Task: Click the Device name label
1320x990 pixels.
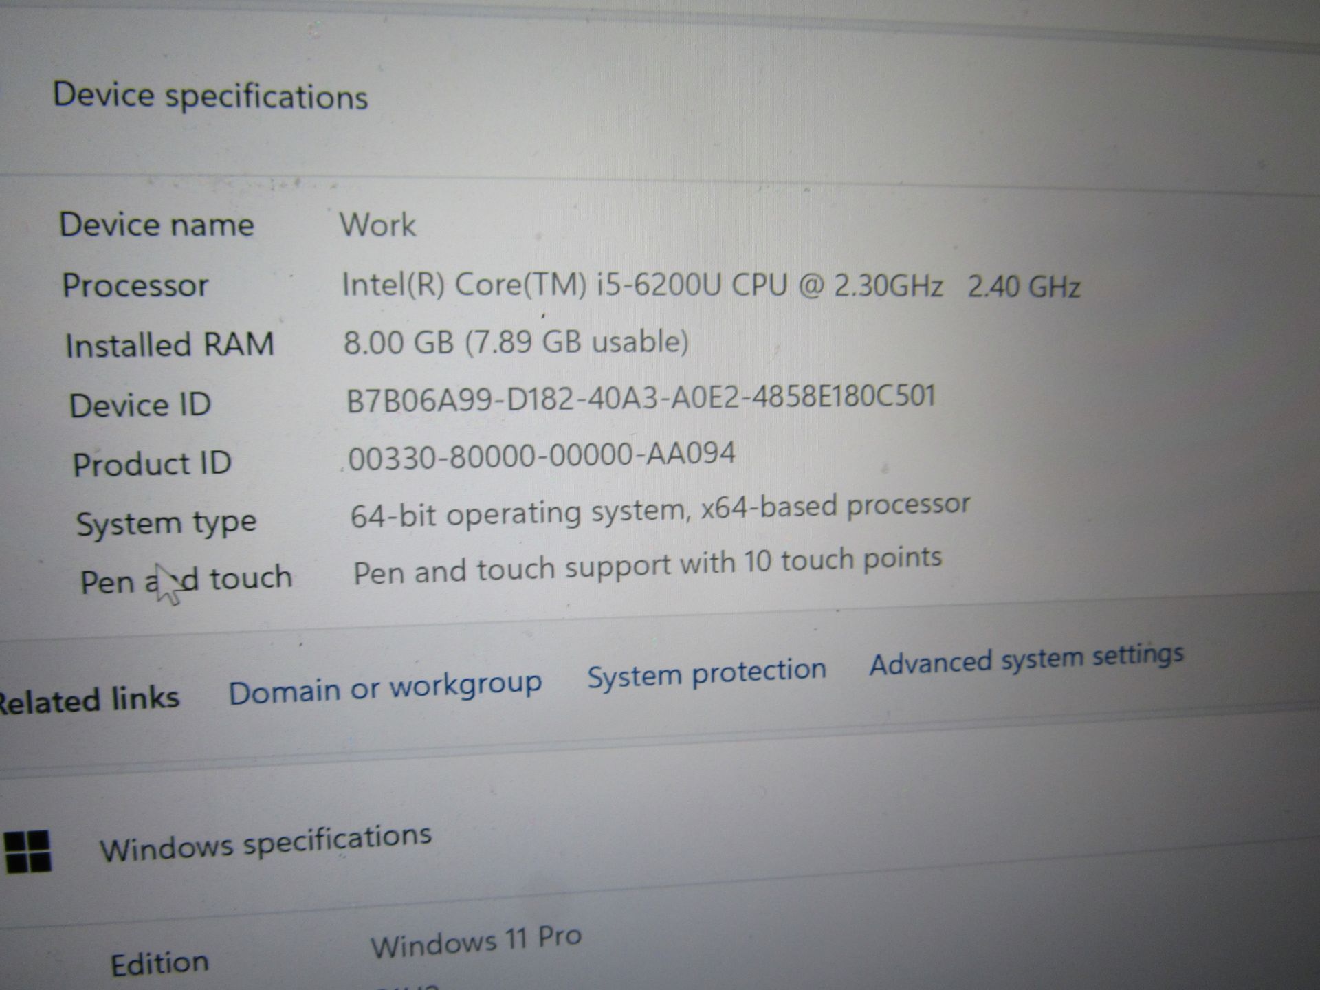Action: point(157,225)
